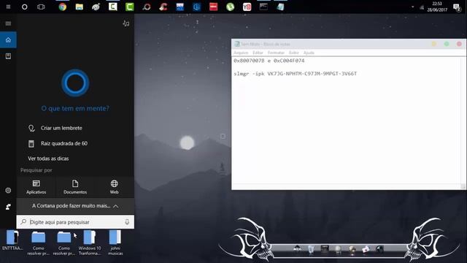The width and height of the screenshot is (467, 263).
Task: Click the 0x8007007B error code line
Action: [269, 61]
